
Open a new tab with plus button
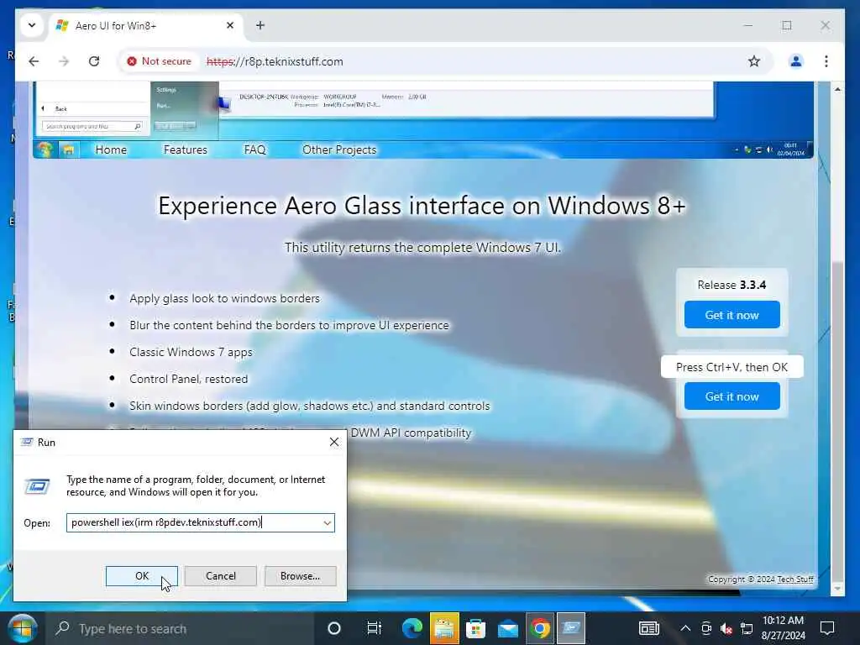260,25
